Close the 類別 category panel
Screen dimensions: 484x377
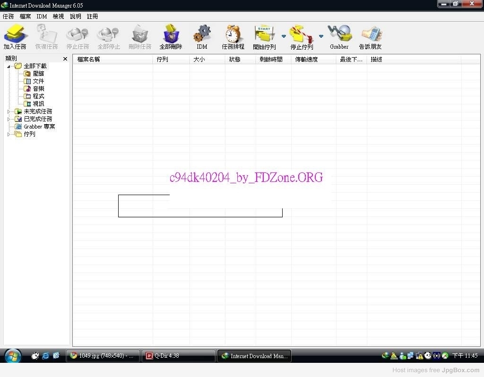(65, 59)
